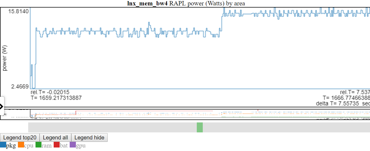
Task: Click the T= 1666.77466388 end timestamp
Action: (346, 98)
